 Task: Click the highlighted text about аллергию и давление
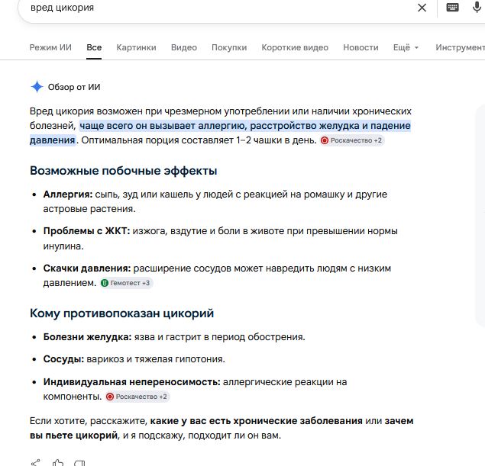(x=220, y=133)
